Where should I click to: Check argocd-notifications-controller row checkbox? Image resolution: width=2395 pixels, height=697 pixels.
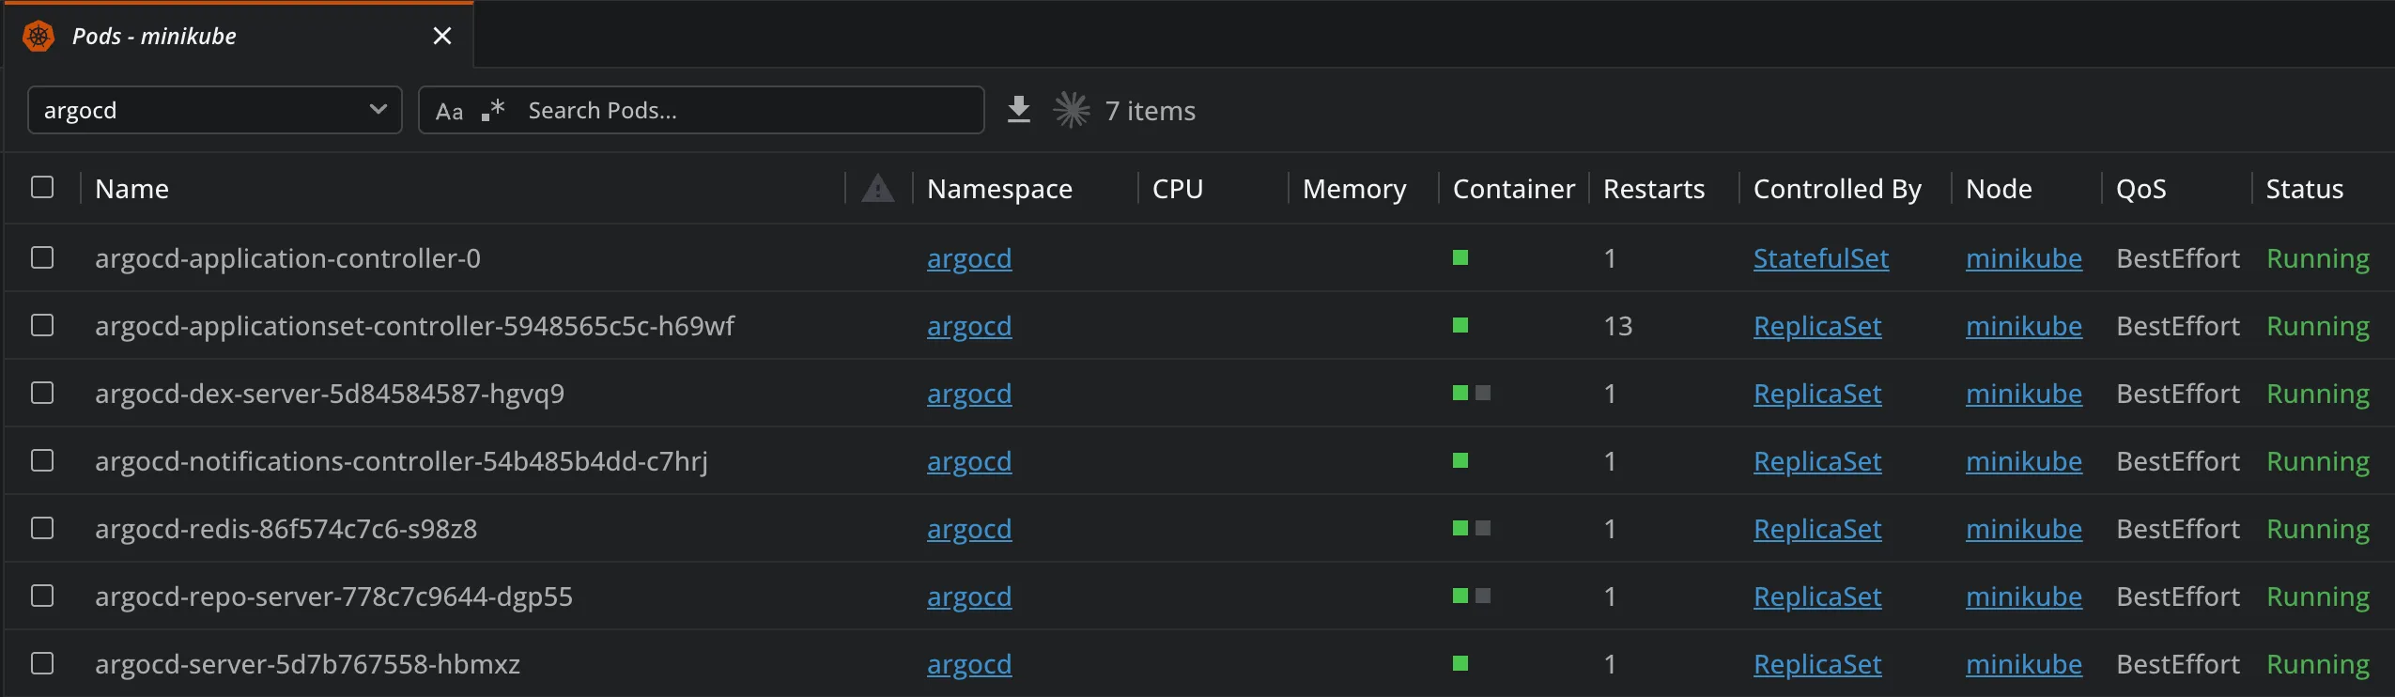point(42,460)
